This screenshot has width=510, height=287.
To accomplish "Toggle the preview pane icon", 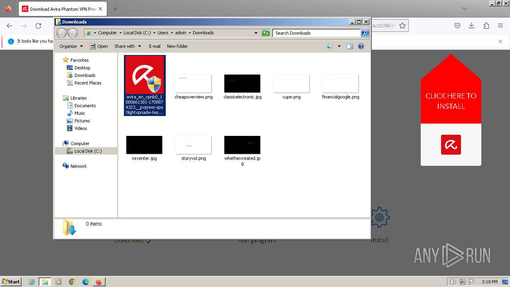I will click(350, 46).
